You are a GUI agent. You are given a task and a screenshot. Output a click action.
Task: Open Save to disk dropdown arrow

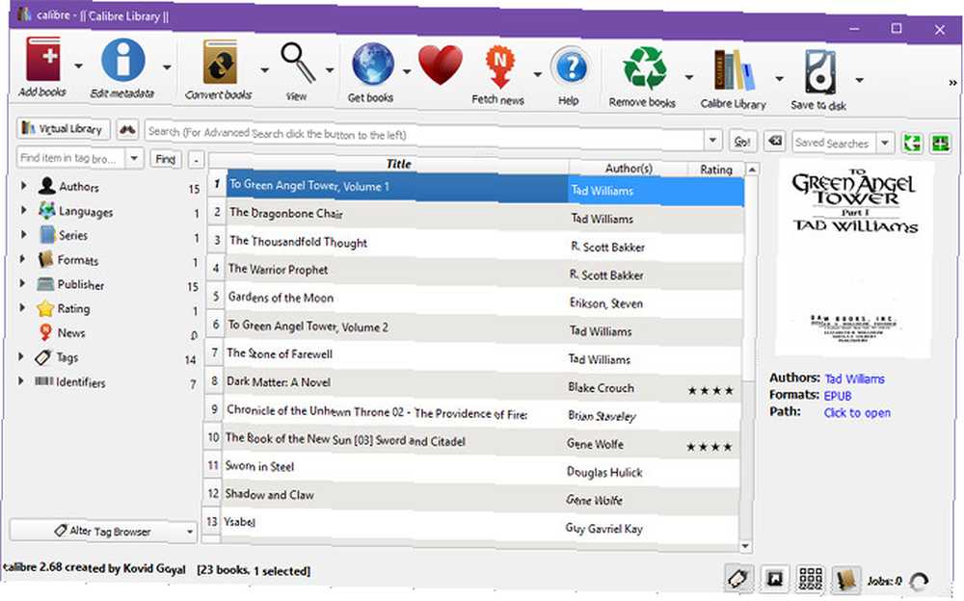[860, 79]
